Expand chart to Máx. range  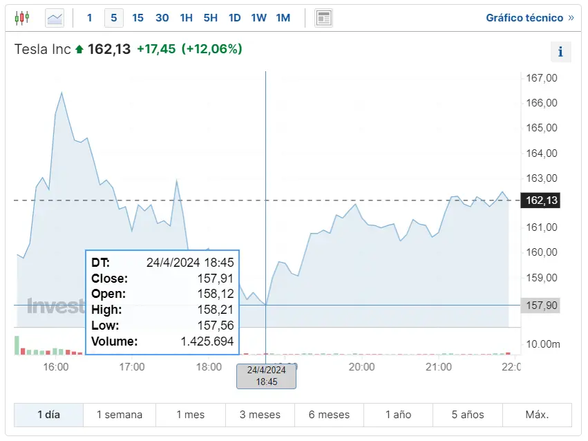(537, 415)
